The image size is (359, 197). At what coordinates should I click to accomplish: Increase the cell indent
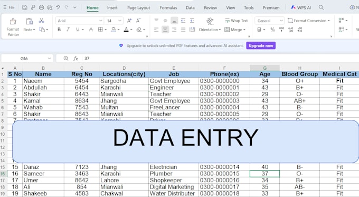point(192,21)
